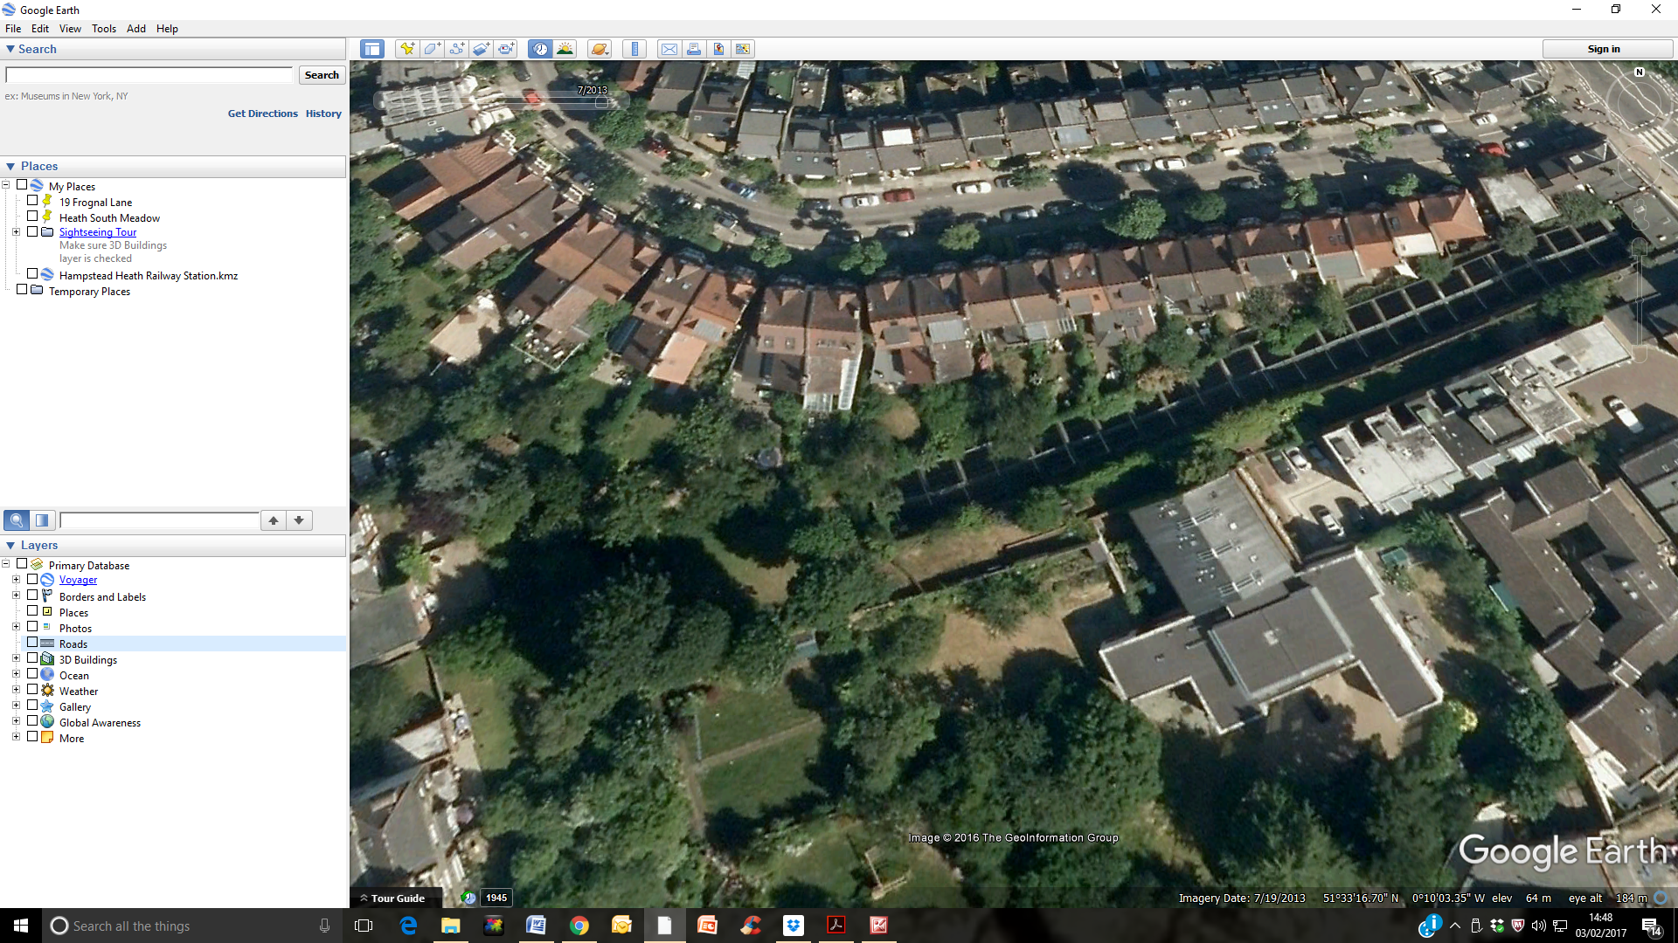The width and height of the screenshot is (1678, 943).
Task: Collapse the Places panel triangle
Action: click(x=10, y=166)
